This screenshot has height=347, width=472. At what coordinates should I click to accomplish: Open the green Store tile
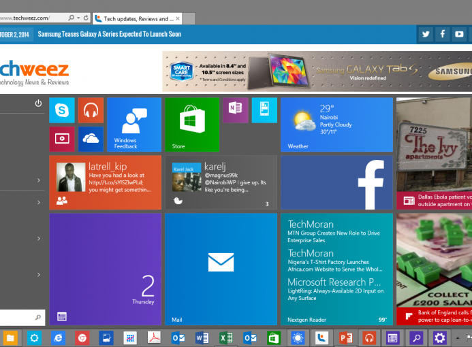(x=192, y=125)
